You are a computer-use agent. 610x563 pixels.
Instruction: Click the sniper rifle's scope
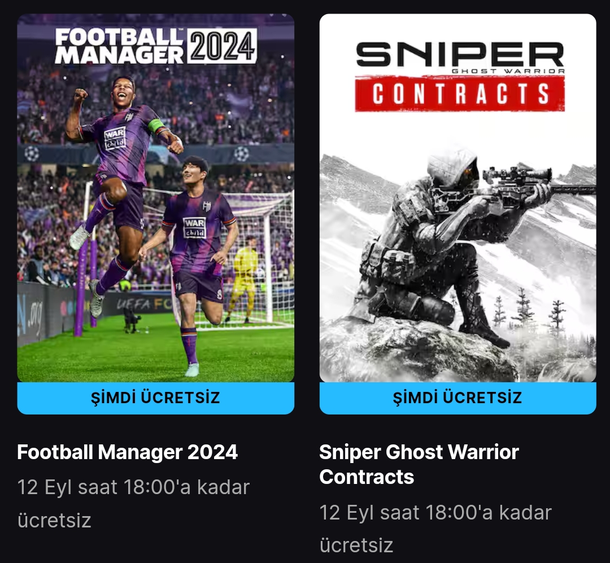[x=518, y=173]
